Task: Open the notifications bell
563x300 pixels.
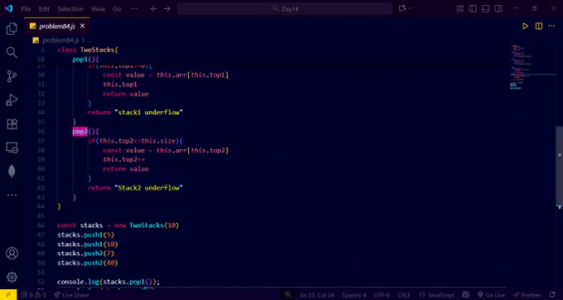Action: click(552, 294)
